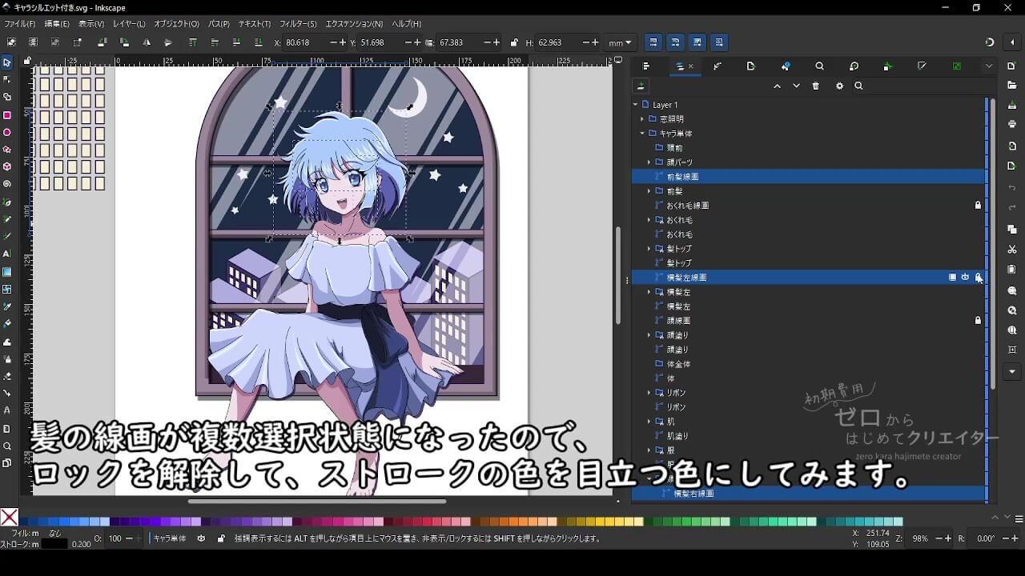The height and width of the screenshot is (576, 1025).
Task: Click the add new layer icon
Action: (641, 86)
